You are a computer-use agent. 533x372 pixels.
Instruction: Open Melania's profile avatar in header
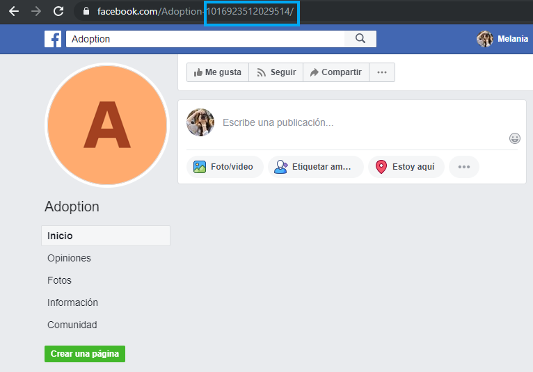(x=485, y=39)
